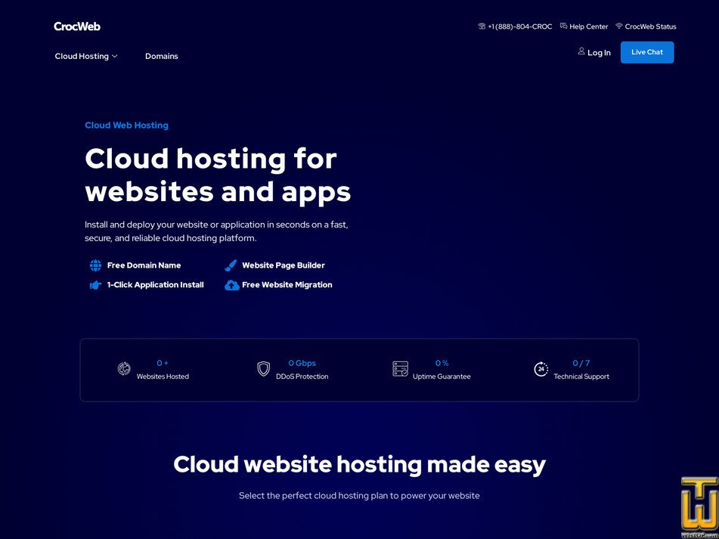The image size is (719, 539).
Task: Expand the Cloud Hosting dropdown
Action: (x=85, y=56)
